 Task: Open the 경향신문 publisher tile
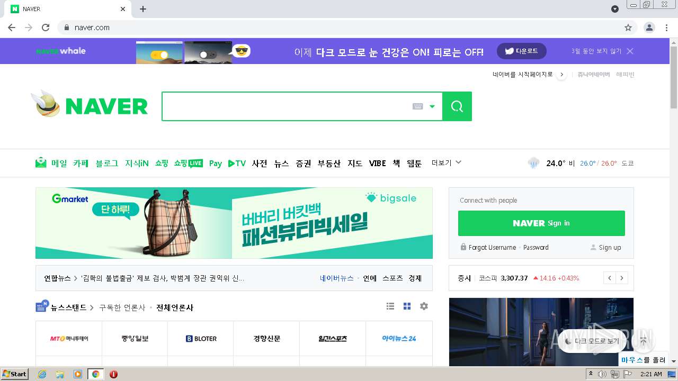pyautogui.click(x=266, y=339)
